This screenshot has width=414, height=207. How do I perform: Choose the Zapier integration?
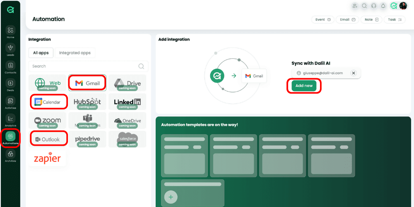[48, 158]
